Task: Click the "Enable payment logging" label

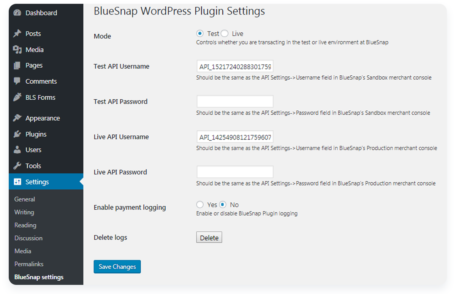Action: point(130,207)
